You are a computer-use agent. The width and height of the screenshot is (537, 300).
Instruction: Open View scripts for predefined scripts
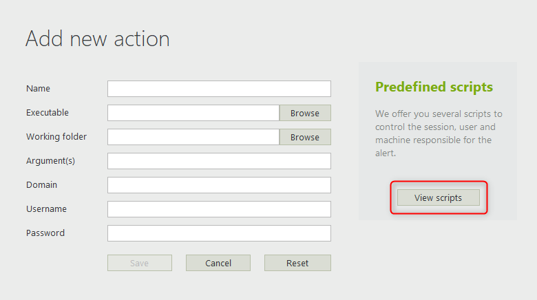(x=439, y=197)
